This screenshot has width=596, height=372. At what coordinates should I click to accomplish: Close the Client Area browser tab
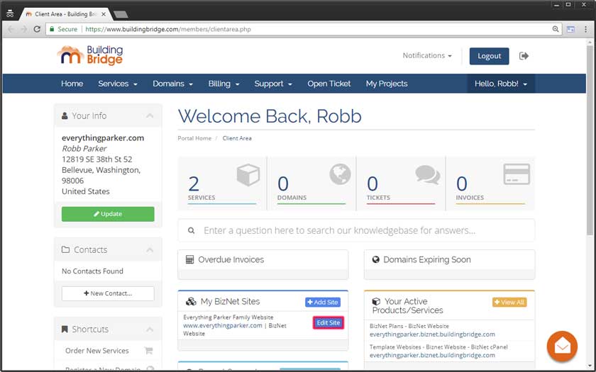pos(104,14)
